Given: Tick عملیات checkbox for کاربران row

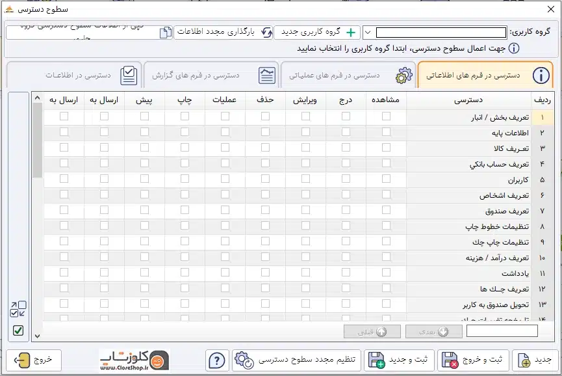Looking at the screenshot, I should 225,179.
